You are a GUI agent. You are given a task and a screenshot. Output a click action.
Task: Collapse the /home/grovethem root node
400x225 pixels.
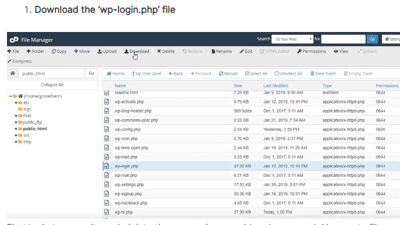coord(10,96)
